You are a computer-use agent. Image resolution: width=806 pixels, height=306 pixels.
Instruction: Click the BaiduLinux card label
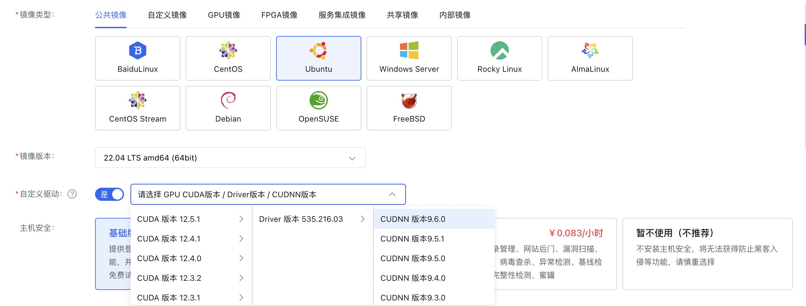(138, 69)
